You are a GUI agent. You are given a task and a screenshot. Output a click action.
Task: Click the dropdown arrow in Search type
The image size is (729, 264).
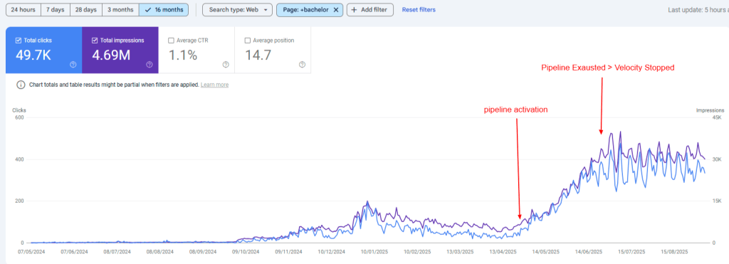coord(266,10)
